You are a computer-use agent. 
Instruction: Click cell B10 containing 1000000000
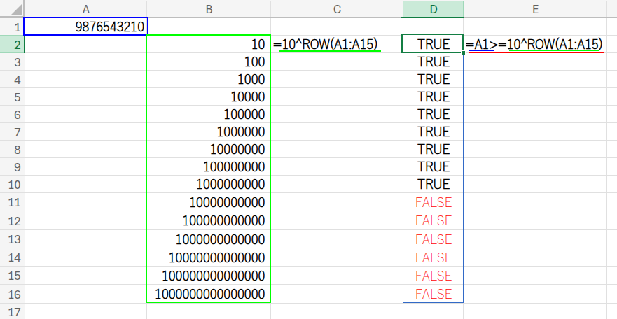209,185
